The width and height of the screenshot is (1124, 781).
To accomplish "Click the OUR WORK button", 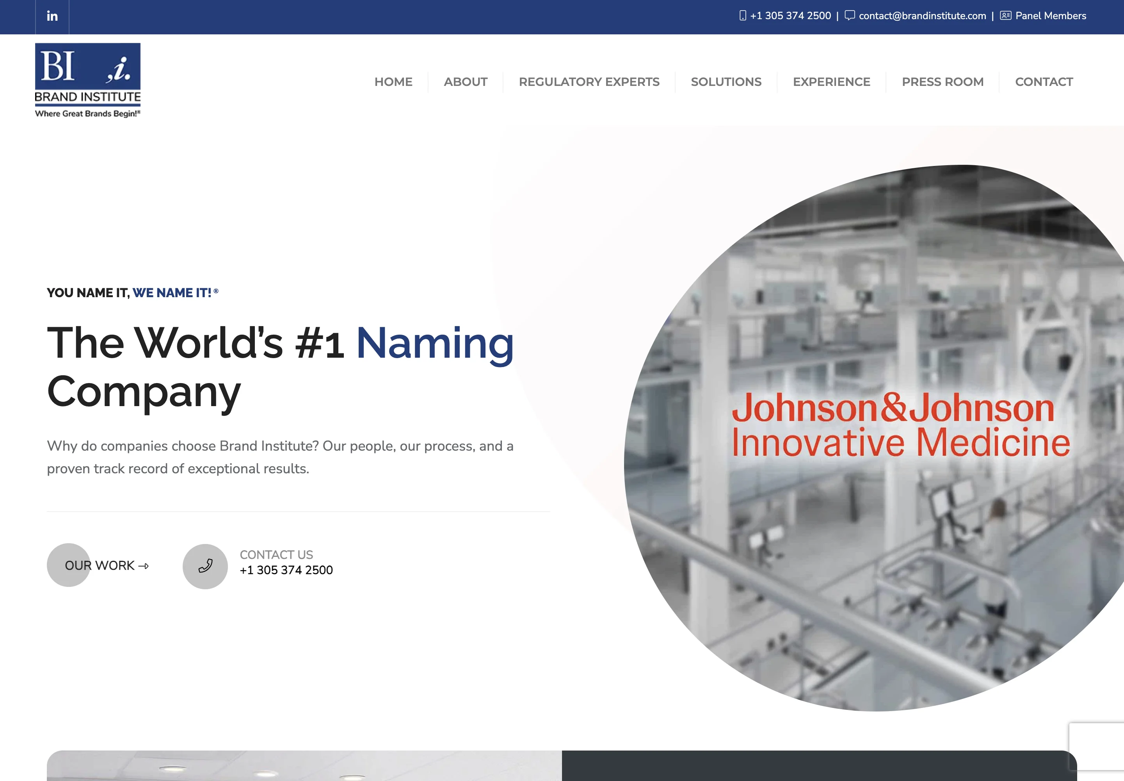I will (x=98, y=565).
